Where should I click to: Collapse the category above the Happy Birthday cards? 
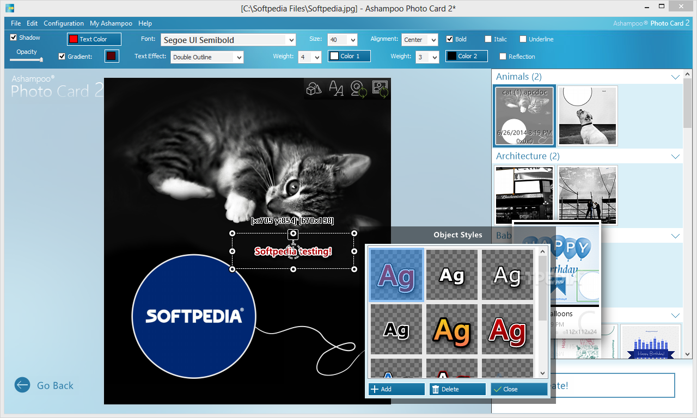[x=676, y=316]
